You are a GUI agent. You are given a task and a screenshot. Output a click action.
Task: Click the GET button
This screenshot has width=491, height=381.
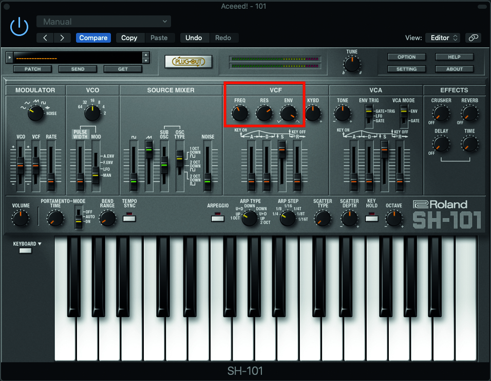click(x=123, y=69)
